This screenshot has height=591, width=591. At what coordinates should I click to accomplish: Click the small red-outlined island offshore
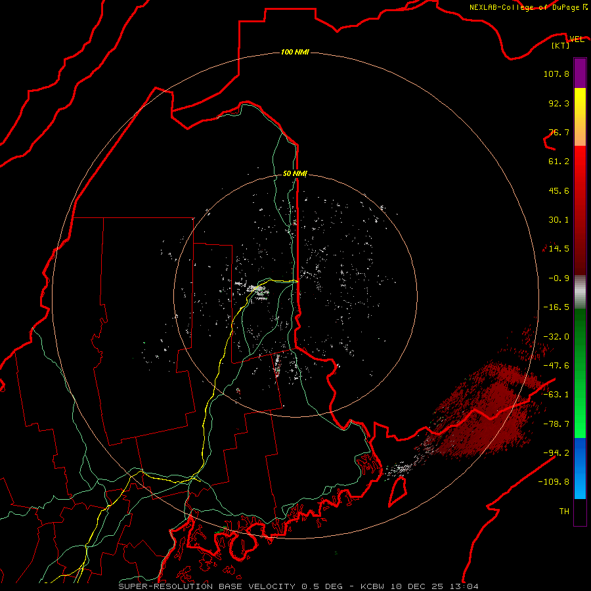click(x=398, y=492)
